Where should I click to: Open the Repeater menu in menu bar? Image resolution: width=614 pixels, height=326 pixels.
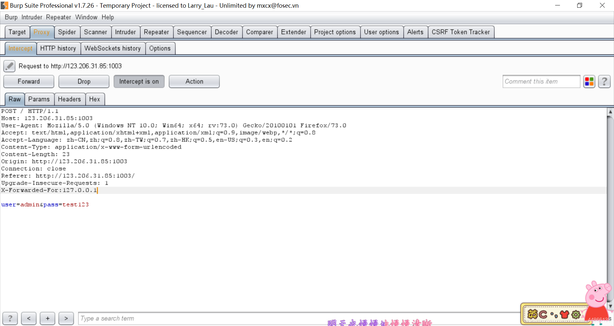click(59, 17)
